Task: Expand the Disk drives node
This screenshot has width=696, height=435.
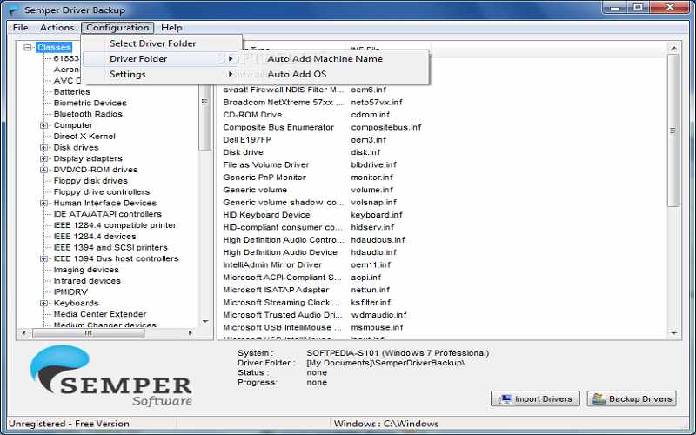Action: pos(43,147)
